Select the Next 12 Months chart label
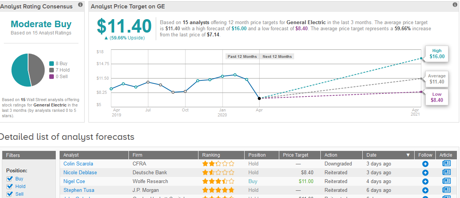Image resolution: width=460 pixels, height=198 pixels. point(277,56)
